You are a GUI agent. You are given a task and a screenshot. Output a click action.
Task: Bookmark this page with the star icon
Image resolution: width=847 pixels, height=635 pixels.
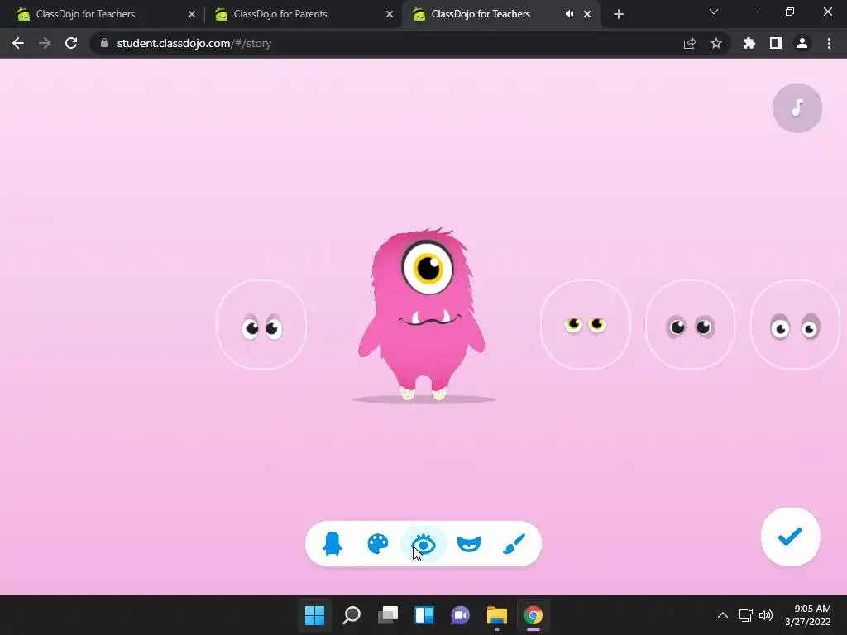(x=716, y=43)
